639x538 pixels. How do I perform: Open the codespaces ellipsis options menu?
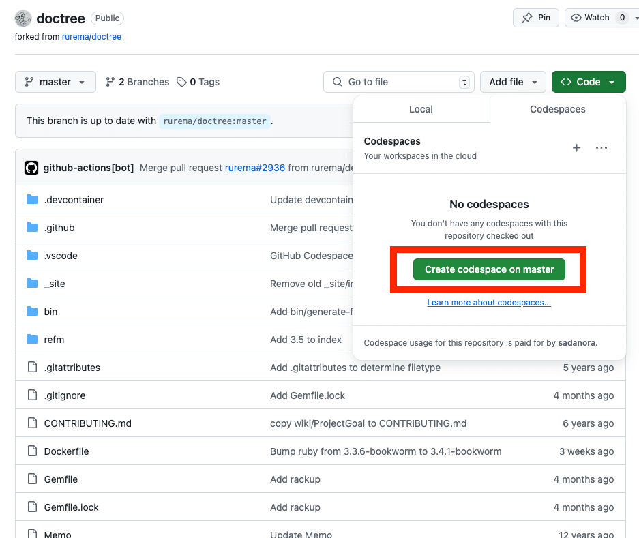tap(601, 147)
